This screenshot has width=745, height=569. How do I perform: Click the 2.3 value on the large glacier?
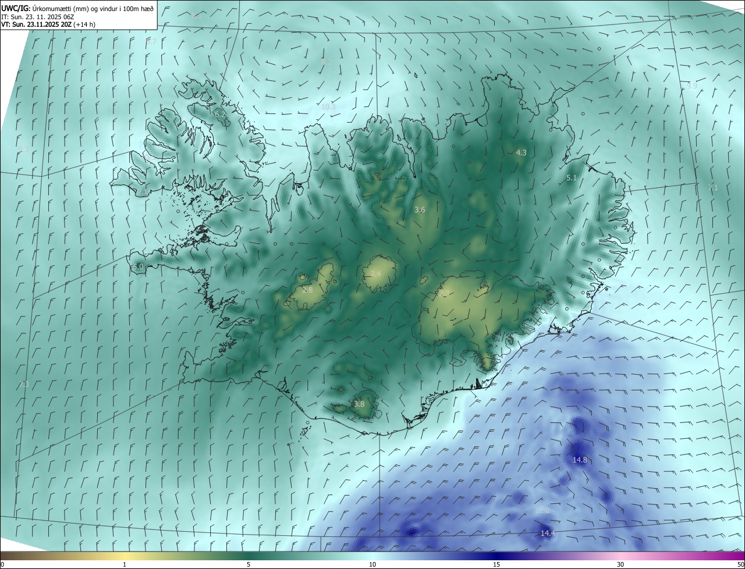(444, 294)
